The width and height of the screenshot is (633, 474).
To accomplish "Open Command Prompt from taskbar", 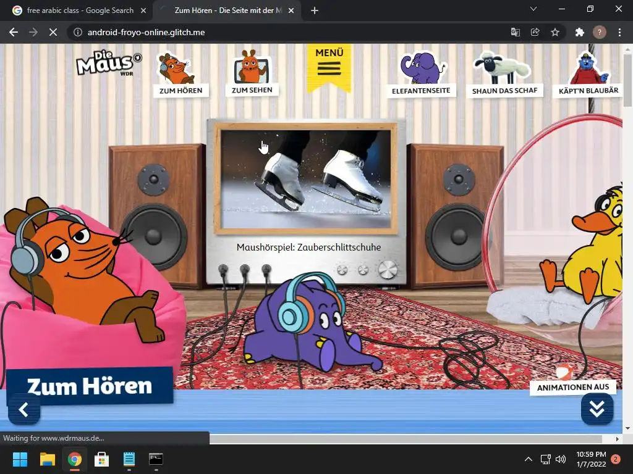I will tap(156, 459).
